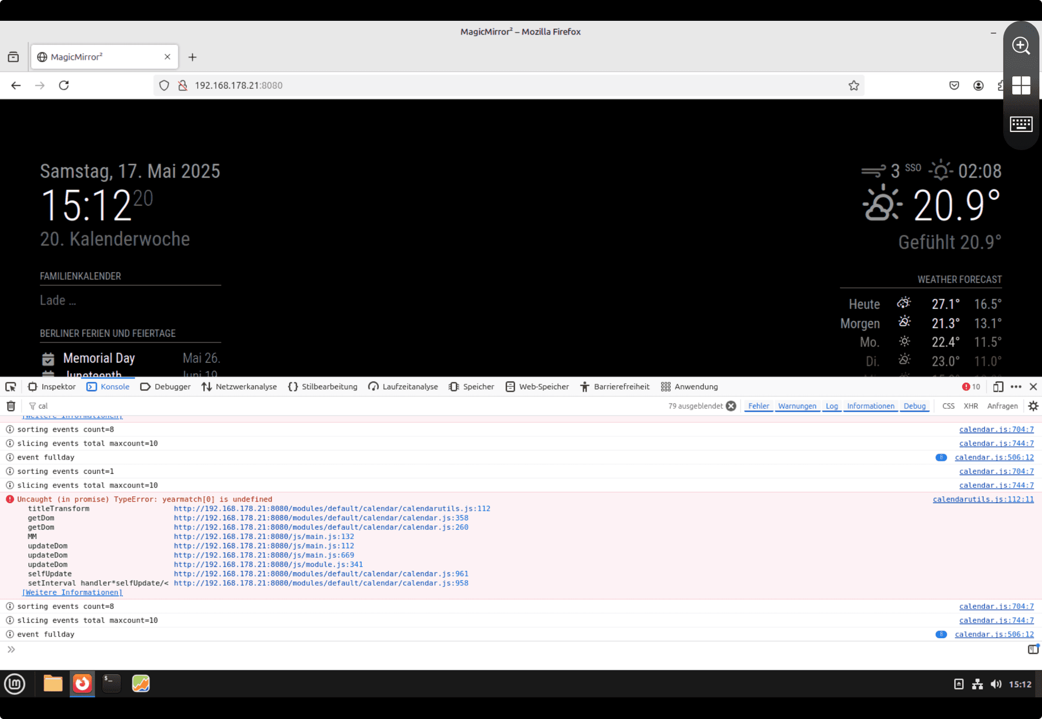The width and height of the screenshot is (1042, 719).
Task: Toggle the Warnungen filter
Action: (x=797, y=406)
